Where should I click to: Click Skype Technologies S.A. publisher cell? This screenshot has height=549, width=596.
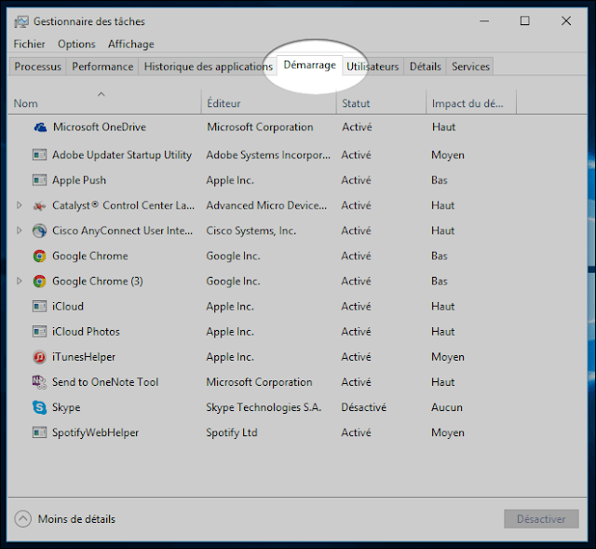[x=264, y=407]
